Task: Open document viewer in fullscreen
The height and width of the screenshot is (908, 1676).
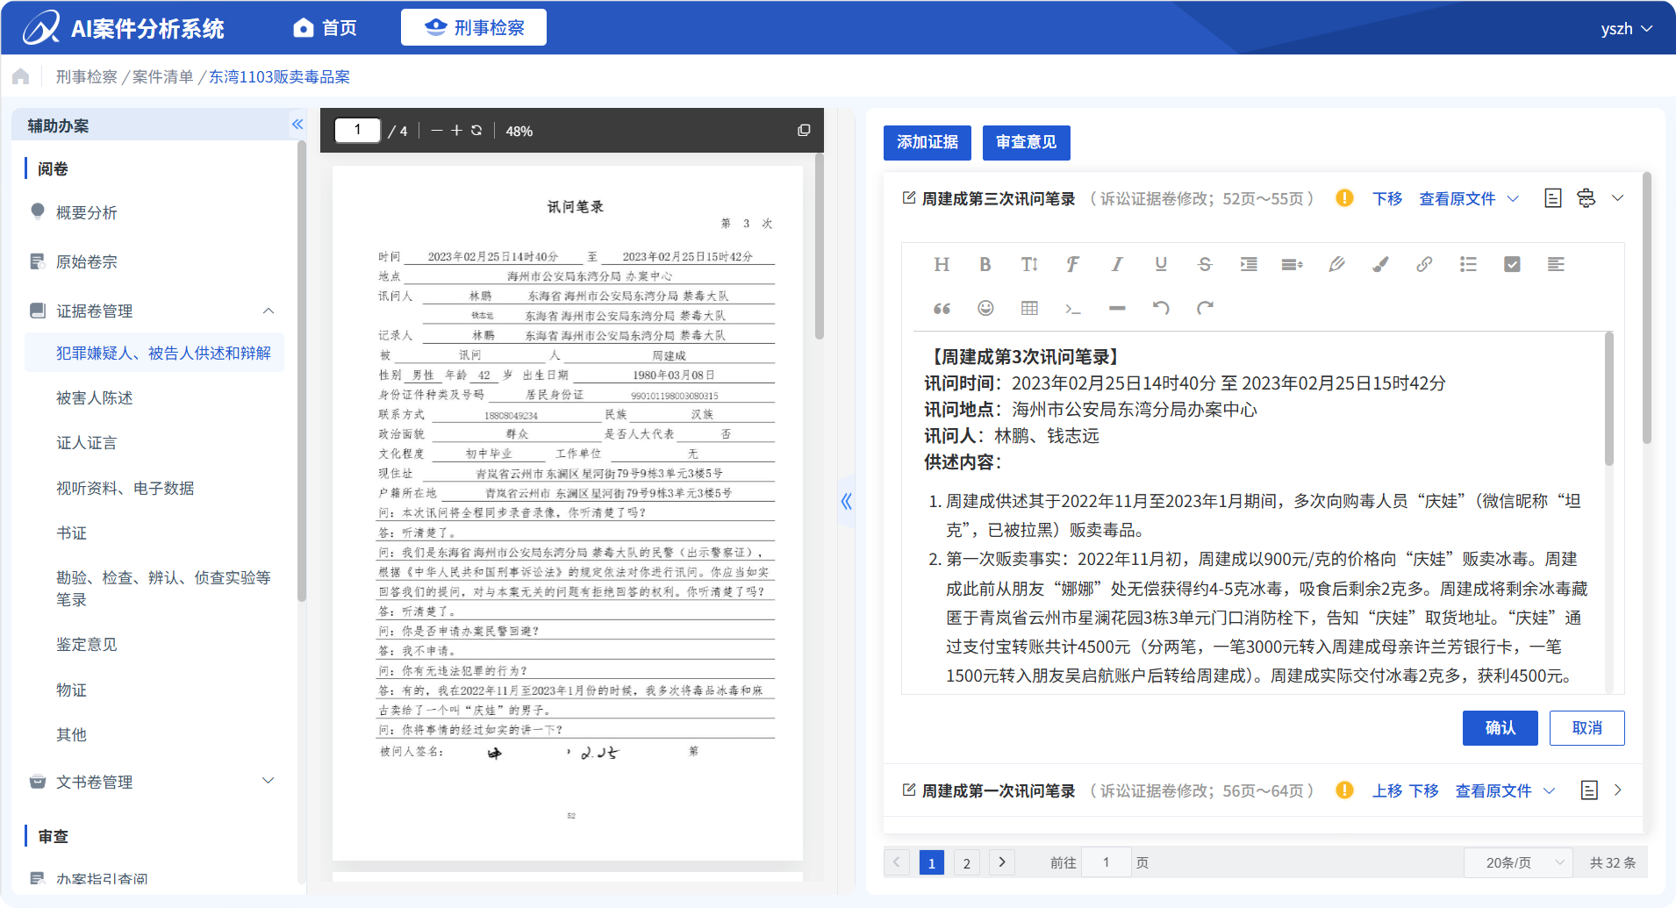Action: pos(804,131)
